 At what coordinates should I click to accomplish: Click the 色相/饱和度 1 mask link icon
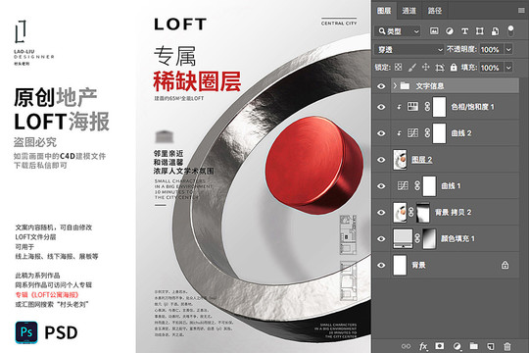[427, 107]
